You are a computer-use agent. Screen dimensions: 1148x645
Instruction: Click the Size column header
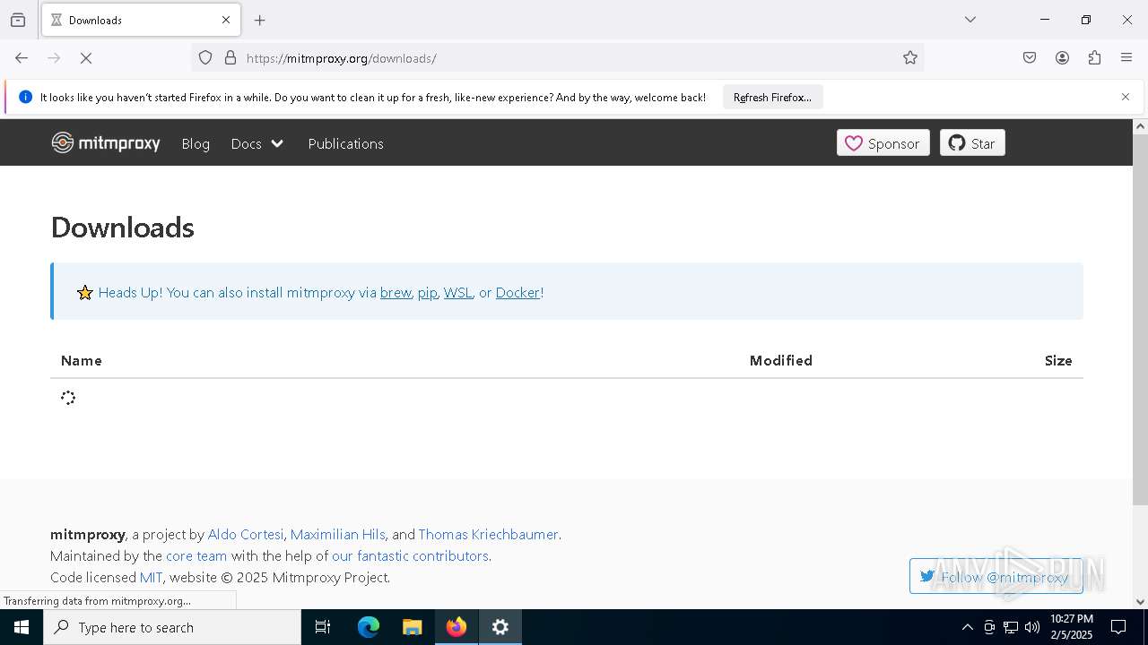(1058, 361)
